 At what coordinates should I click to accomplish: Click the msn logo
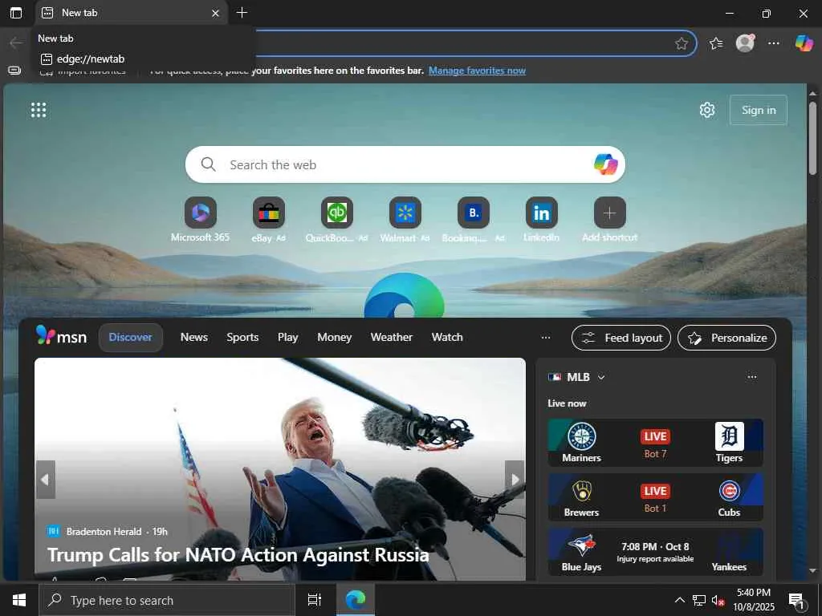tap(61, 336)
